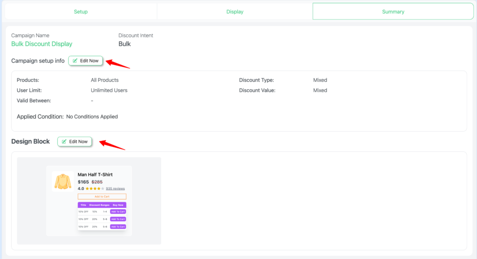
Task: Click the 1–4 row purple Add To Cart
Action: (118, 212)
